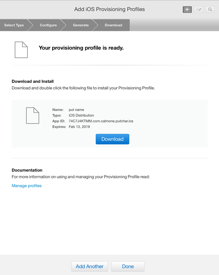Viewport: 219px width, 275px height.
Task: Go to the Generate step
Action: [81, 25]
